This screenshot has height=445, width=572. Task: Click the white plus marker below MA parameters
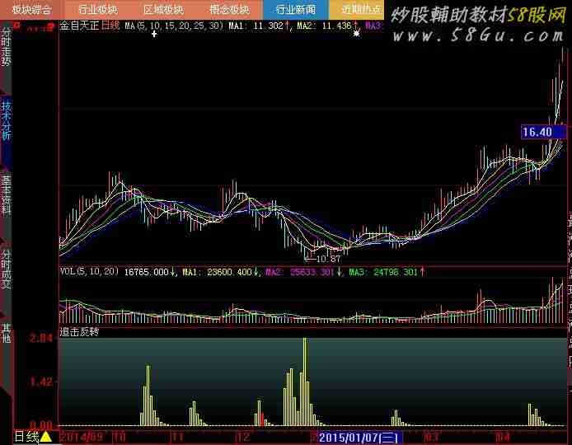[x=154, y=34]
